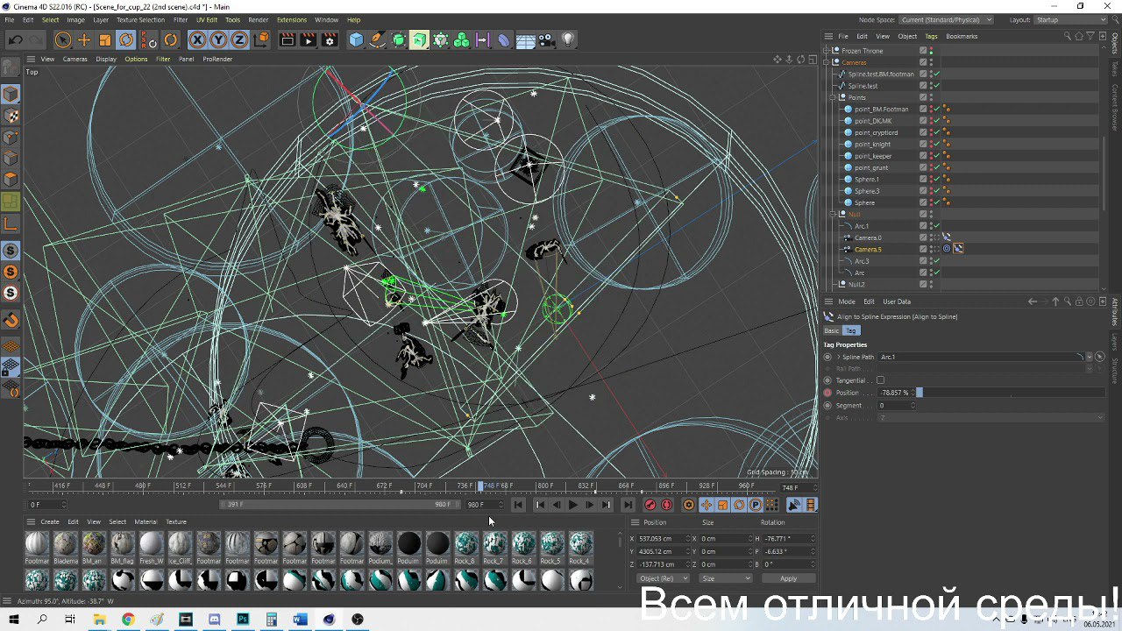
Task: Open viewport Filter menu
Action: click(163, 59)
